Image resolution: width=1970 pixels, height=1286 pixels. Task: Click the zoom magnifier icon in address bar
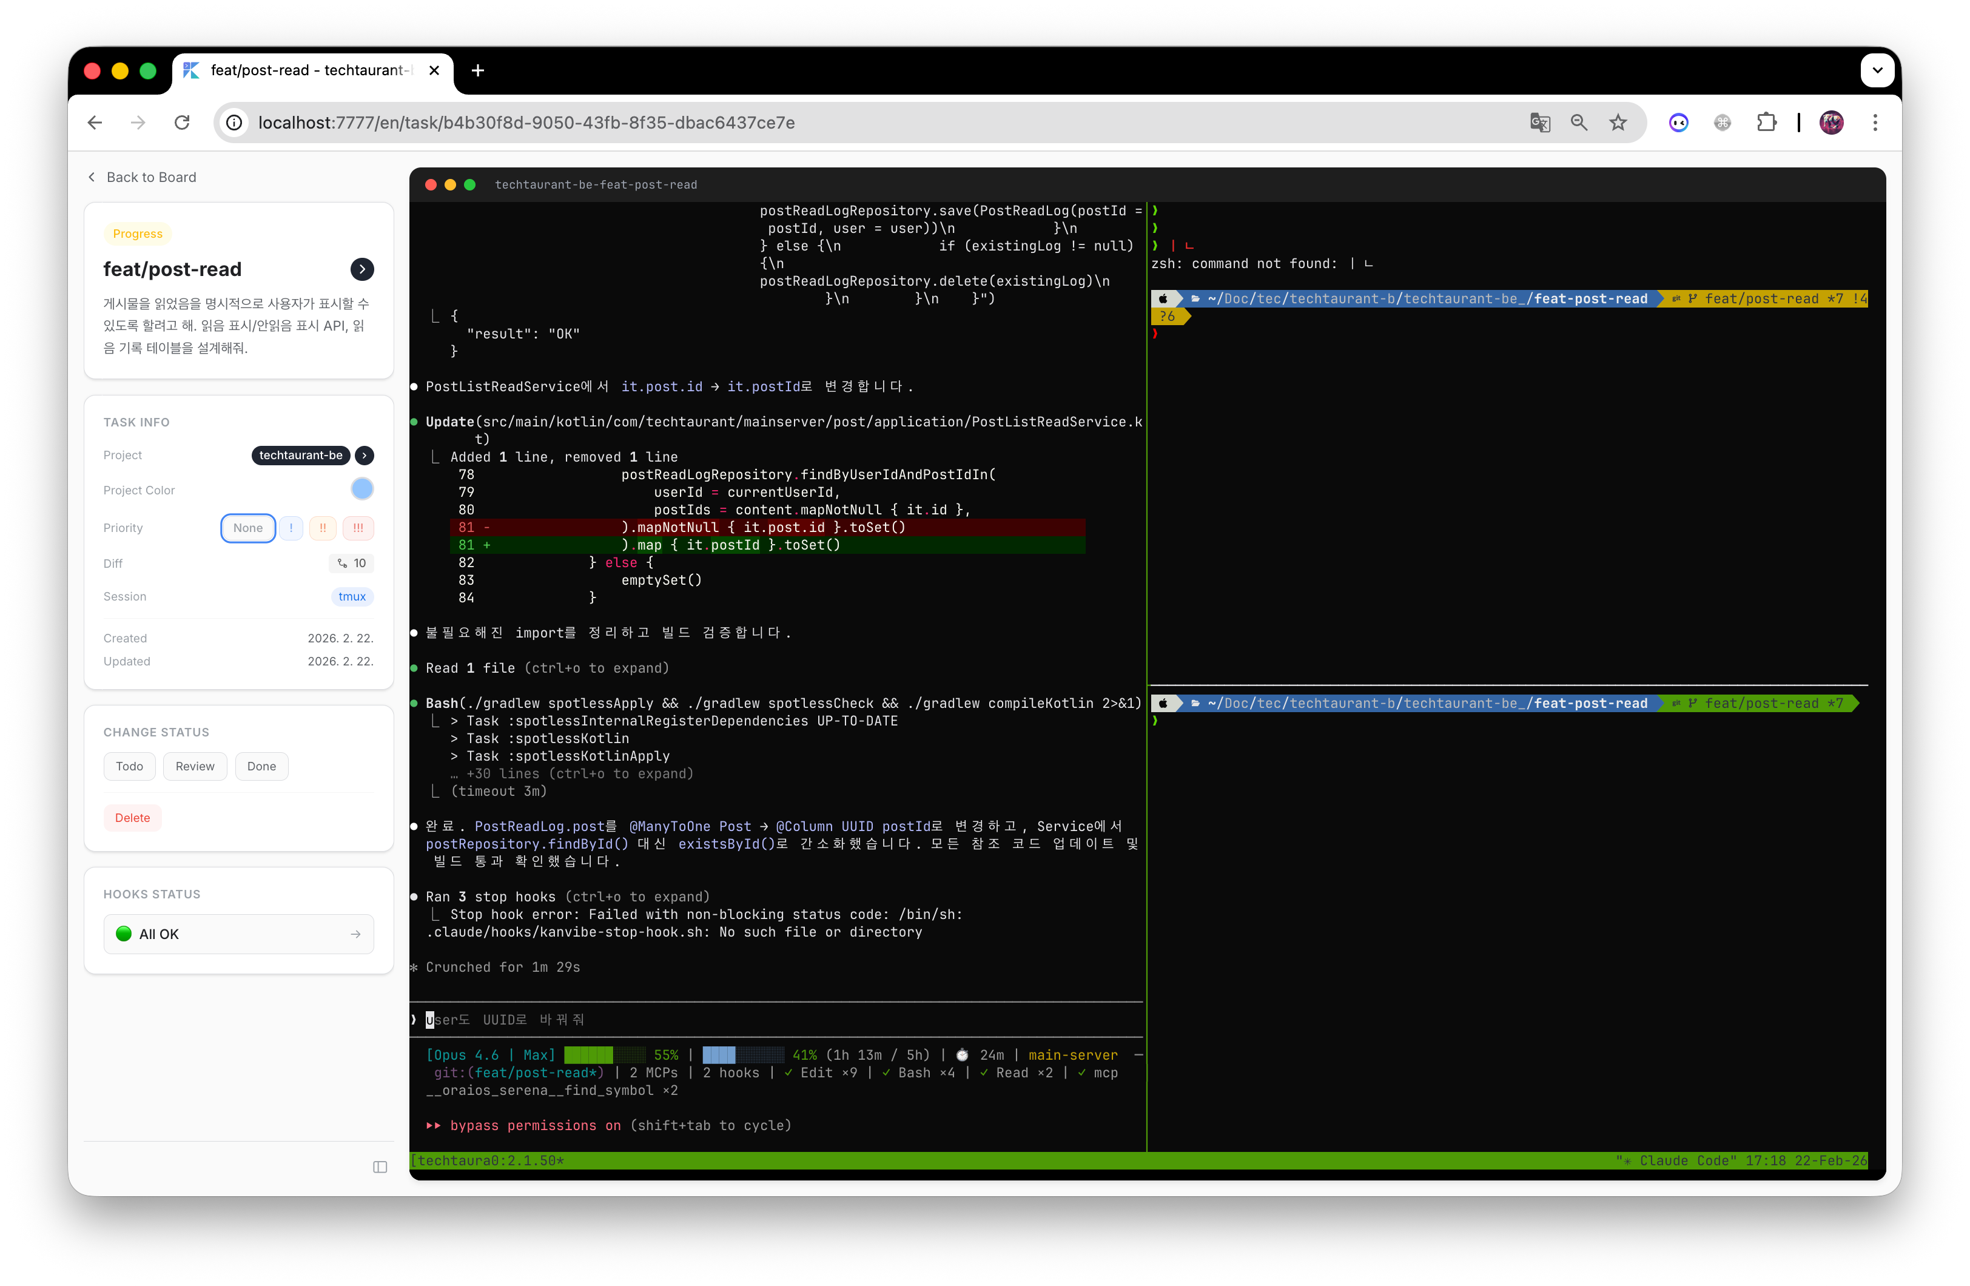1579,123
